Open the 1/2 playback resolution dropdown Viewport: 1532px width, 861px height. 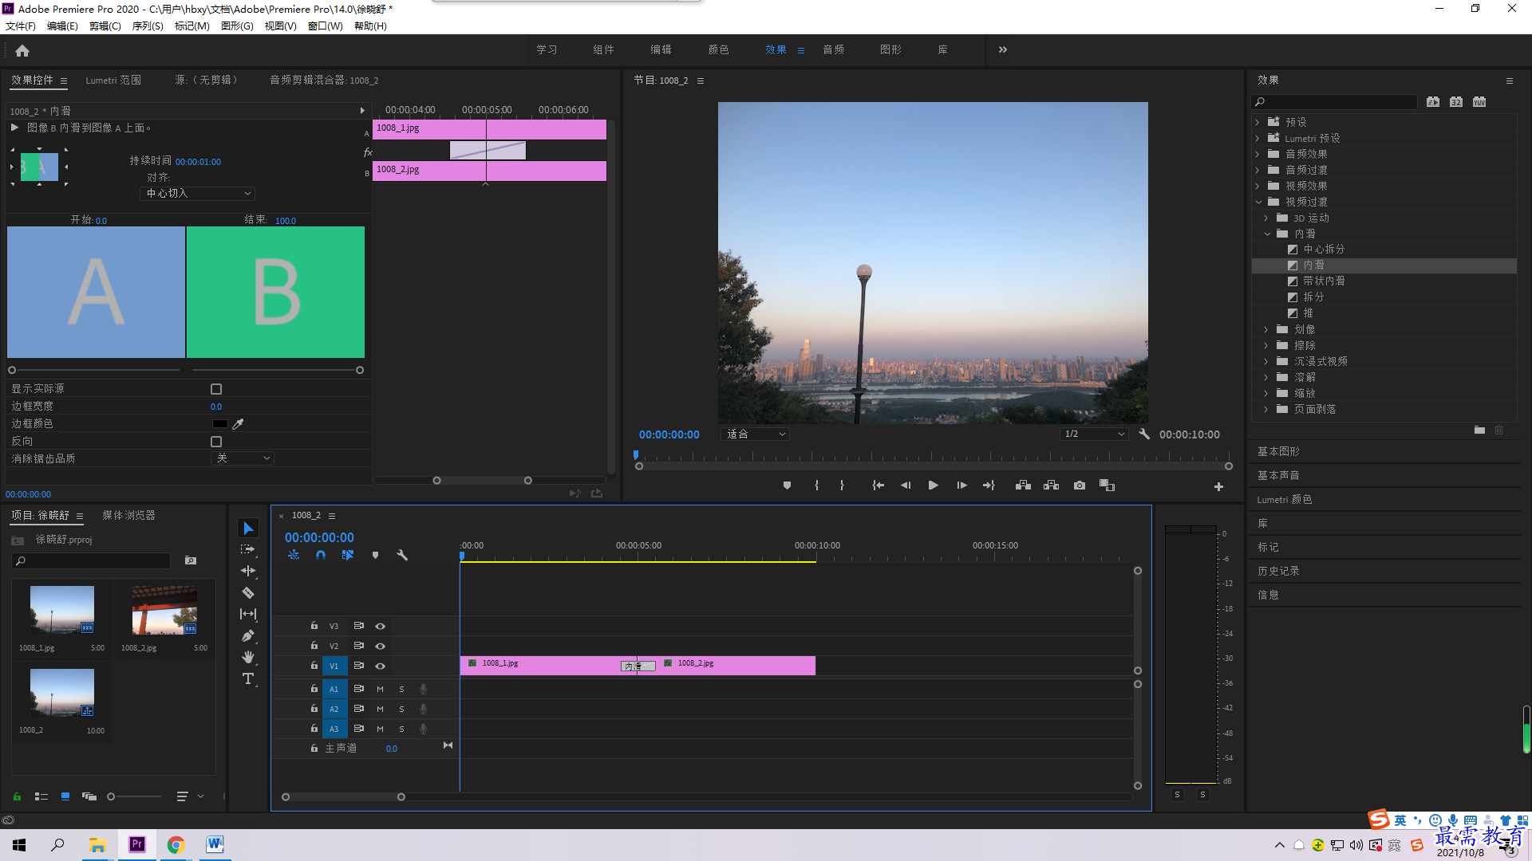(1094, 434)
